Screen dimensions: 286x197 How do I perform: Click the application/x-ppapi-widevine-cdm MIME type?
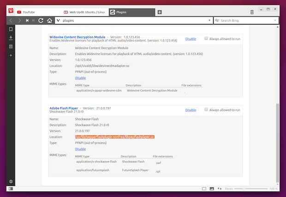tap(99, 90)
